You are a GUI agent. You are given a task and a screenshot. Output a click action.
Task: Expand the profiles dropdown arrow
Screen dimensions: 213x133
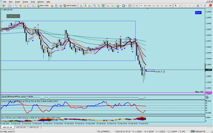pos(12,6)
